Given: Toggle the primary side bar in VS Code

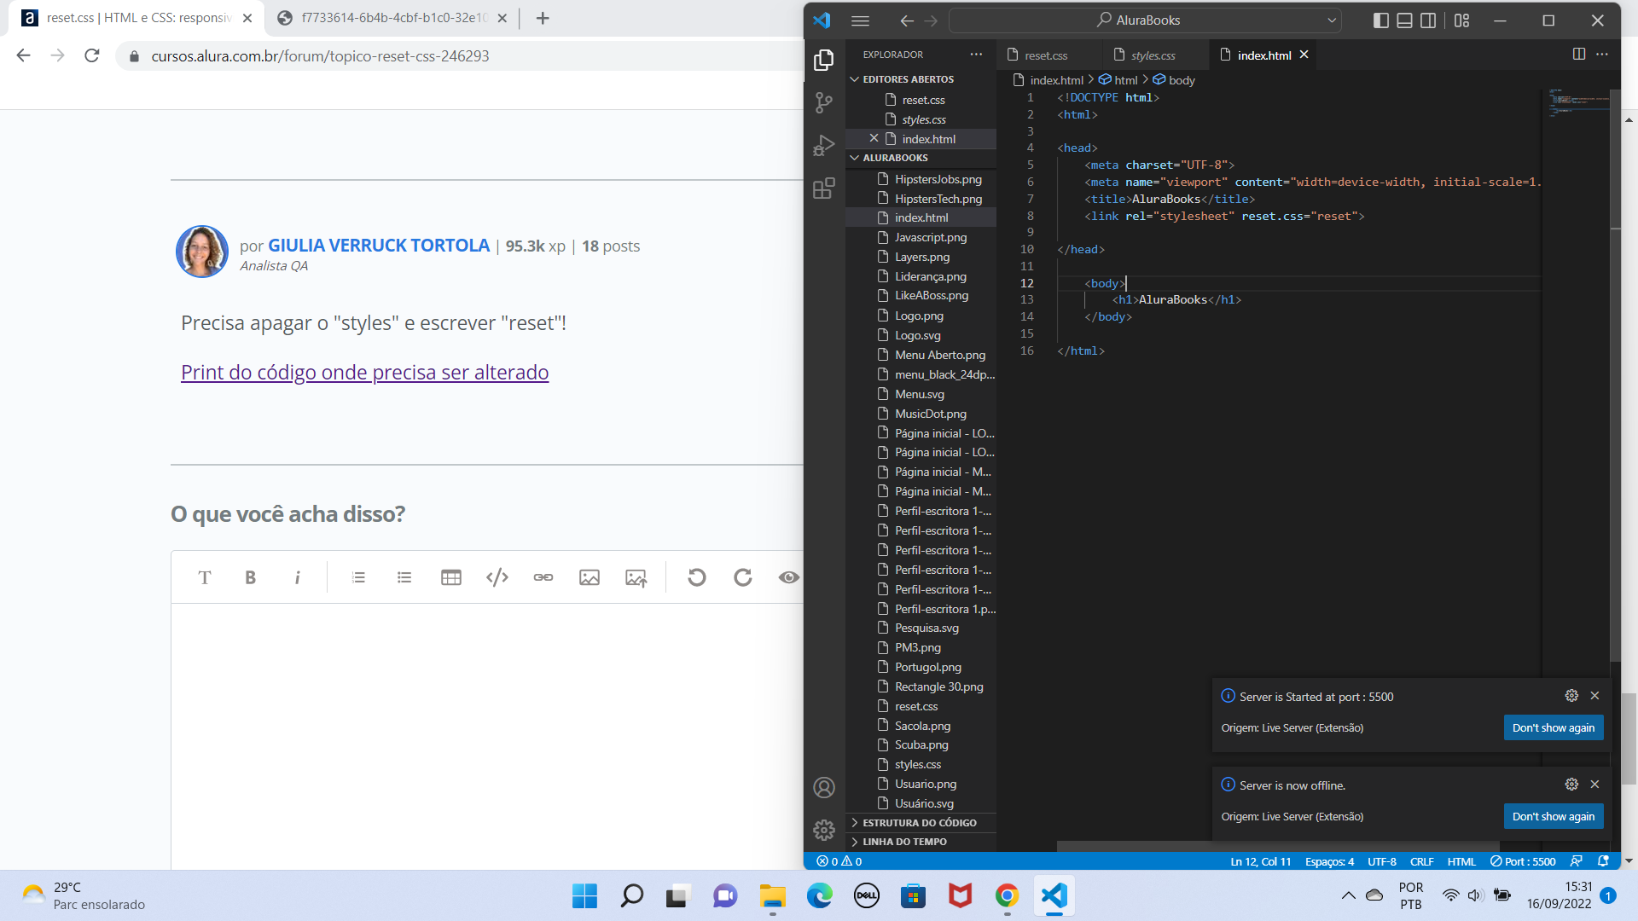Looking at the screenshot, I should pyautogui.click(x=1380, y=20).
